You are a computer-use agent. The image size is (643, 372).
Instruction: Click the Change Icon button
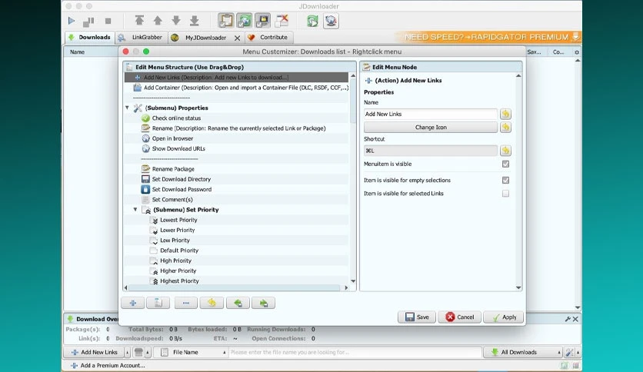431,128
